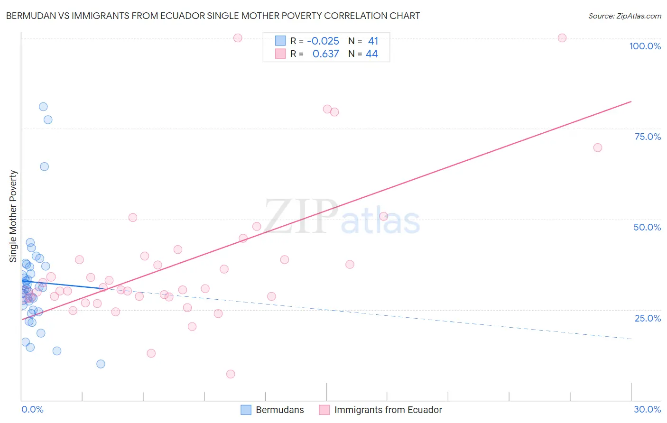The width and height of the screenshot is (667, 423).
Task: Click the blue swatch beside R = -0.025
Action: coord(280,41)
